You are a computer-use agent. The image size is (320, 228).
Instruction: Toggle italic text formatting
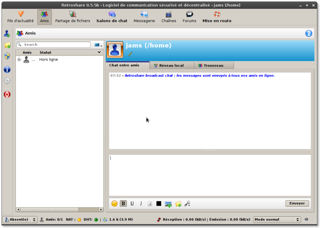click(141, 204)
